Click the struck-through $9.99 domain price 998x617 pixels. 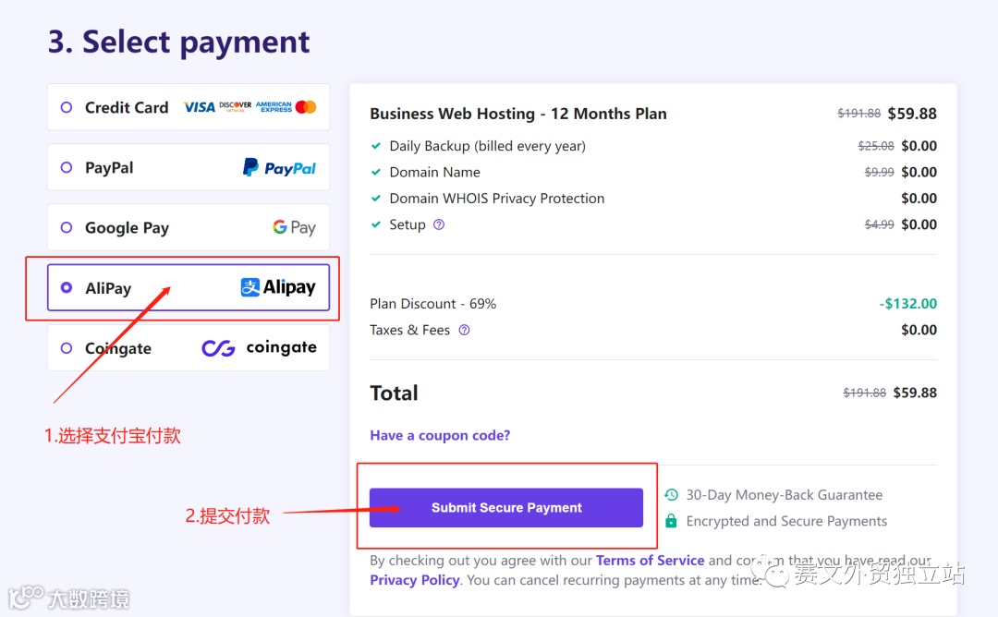point(879,173)
